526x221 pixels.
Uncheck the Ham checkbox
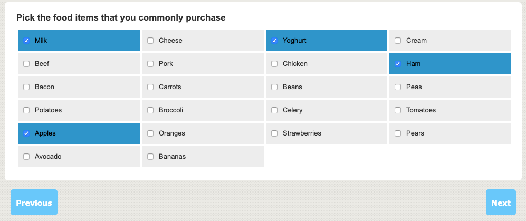(398, 64)
